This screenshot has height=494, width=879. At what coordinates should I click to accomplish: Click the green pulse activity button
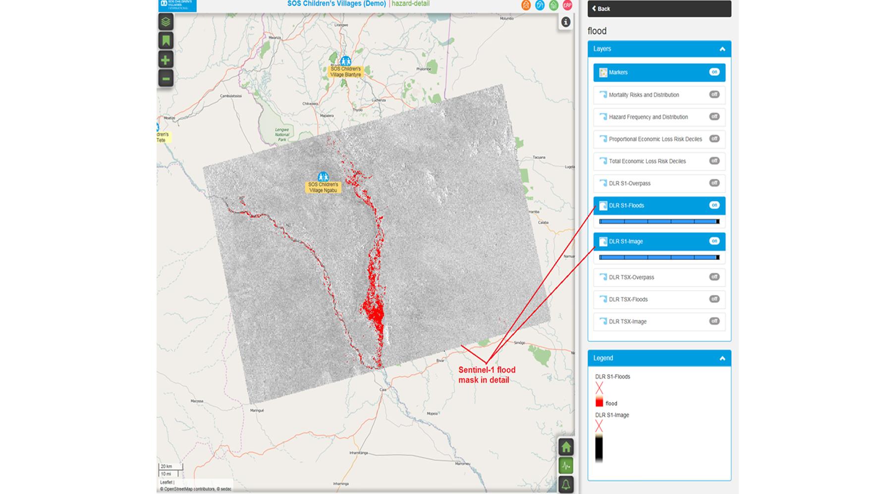(x=566, y=466)
